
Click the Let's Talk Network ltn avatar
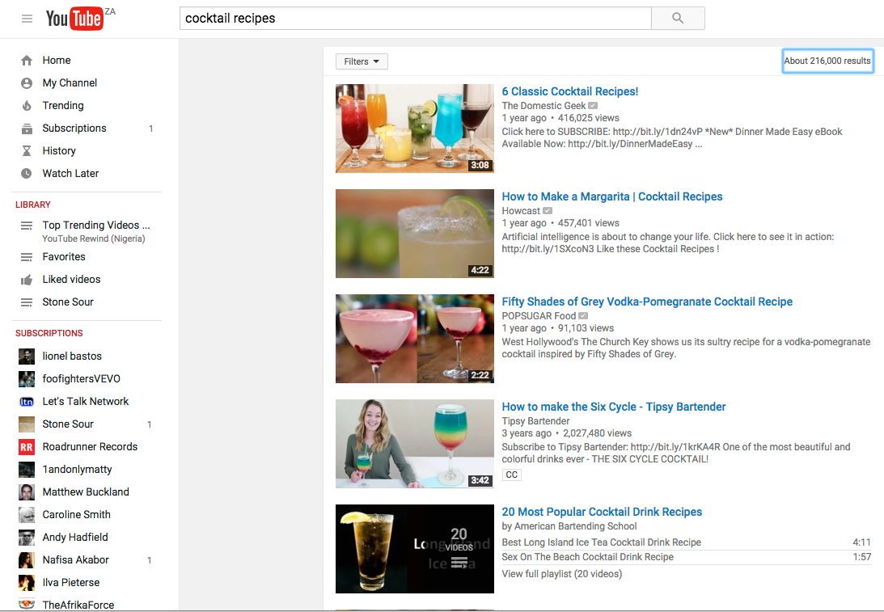(27, 401)
